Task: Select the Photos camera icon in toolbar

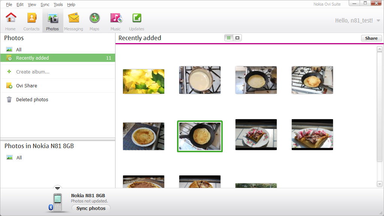Action: coord(52,18)
